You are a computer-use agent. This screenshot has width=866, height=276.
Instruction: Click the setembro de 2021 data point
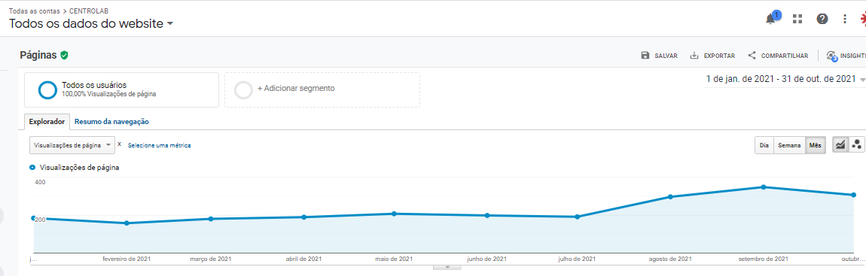(764, 187)
